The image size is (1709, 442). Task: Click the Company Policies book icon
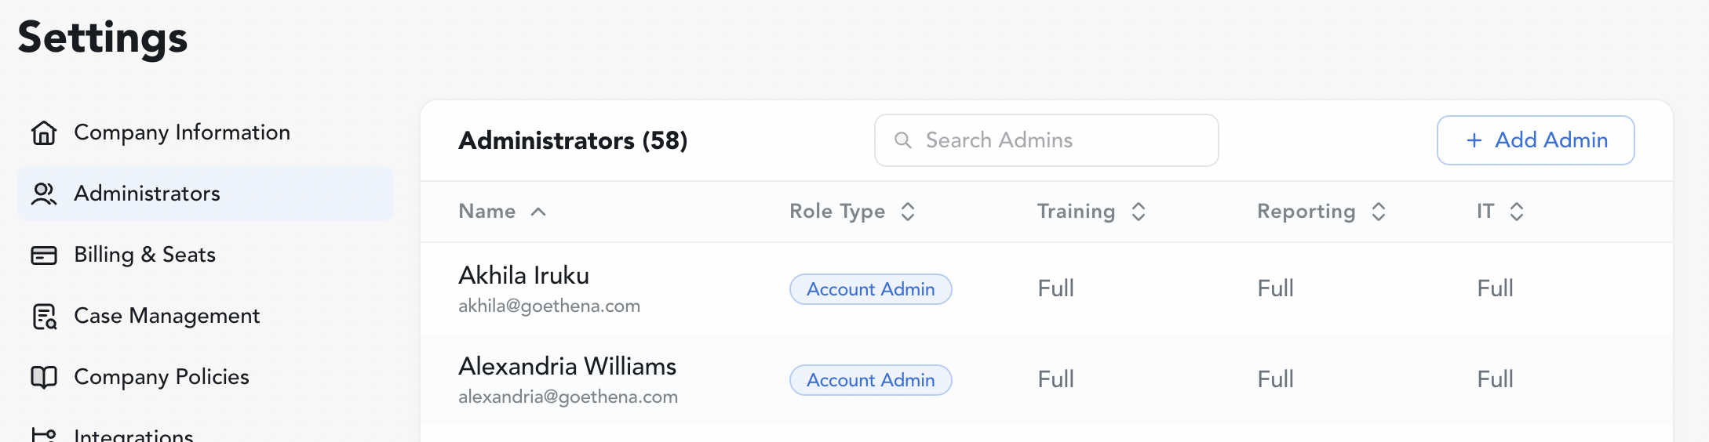pos(44,377)
